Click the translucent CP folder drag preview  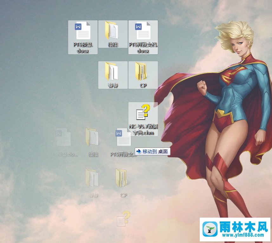point(123,178)
